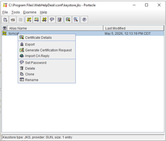Open the File menu
Image resolution: width=166 pixels, height=141 pixels.
[x=5, y=12]
